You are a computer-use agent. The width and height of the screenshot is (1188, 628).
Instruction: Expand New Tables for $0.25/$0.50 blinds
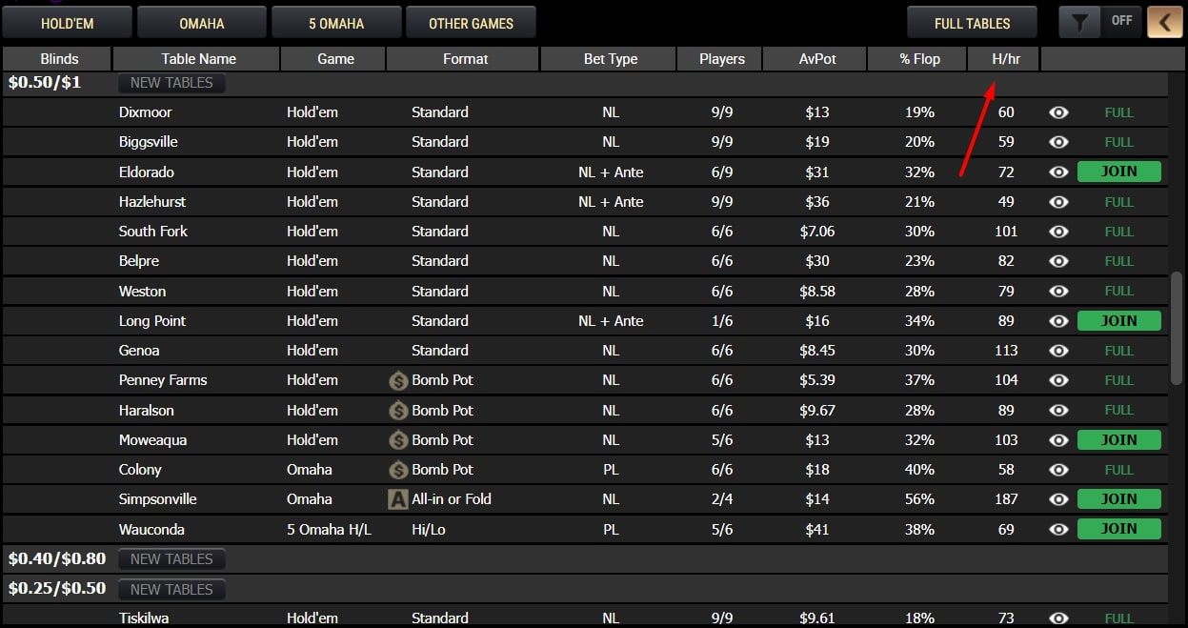(x=171, y=589)
